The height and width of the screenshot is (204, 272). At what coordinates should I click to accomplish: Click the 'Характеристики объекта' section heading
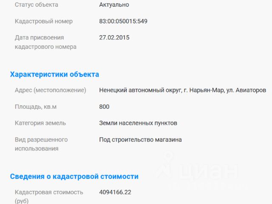coord(54,74)
